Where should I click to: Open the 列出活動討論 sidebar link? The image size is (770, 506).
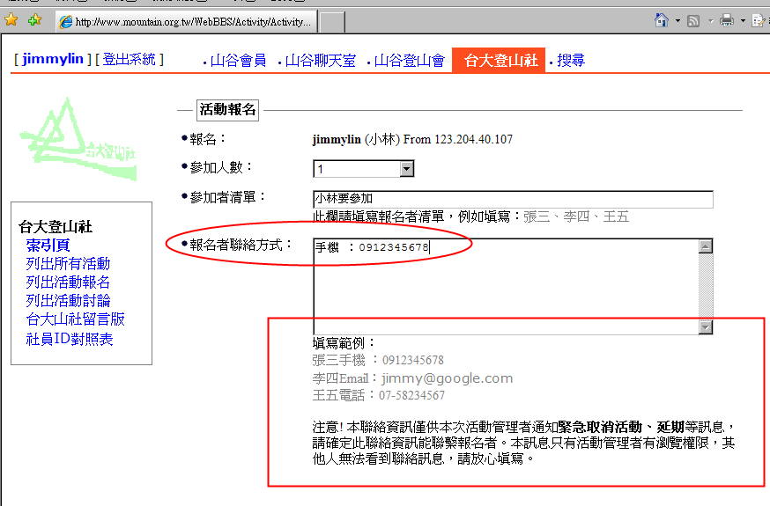(x=68, y=301)
